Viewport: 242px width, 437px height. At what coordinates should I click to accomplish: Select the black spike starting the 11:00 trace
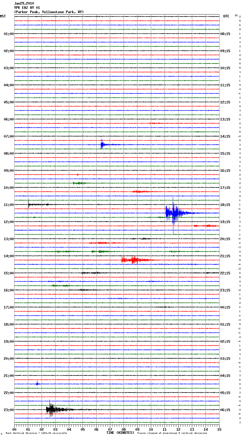[29, 204]
